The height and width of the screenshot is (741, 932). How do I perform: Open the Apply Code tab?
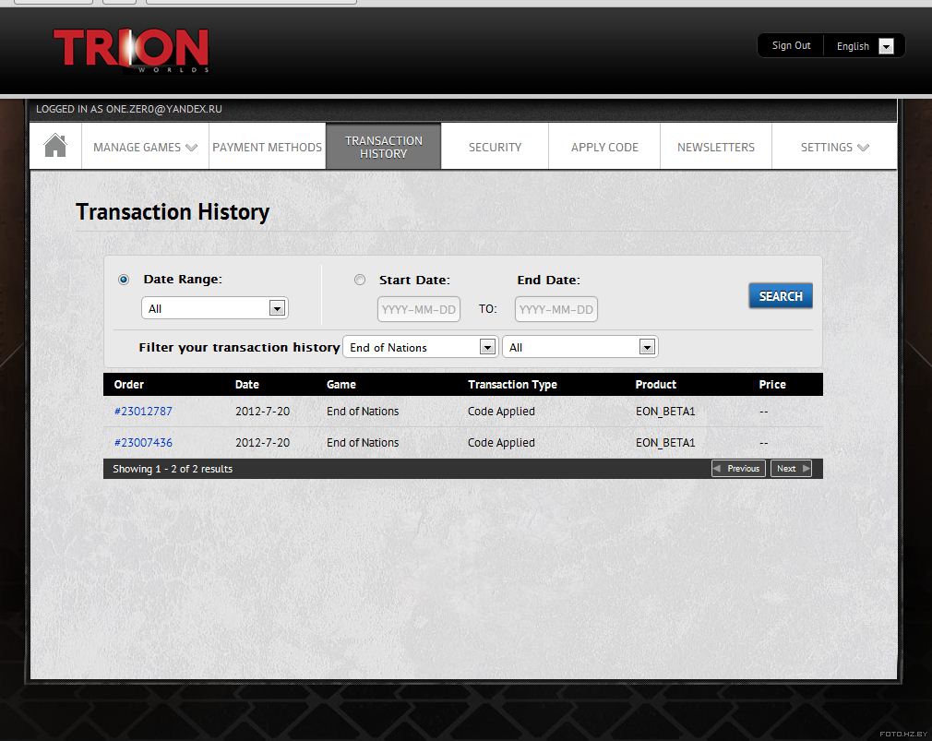(x=604, y=148)
